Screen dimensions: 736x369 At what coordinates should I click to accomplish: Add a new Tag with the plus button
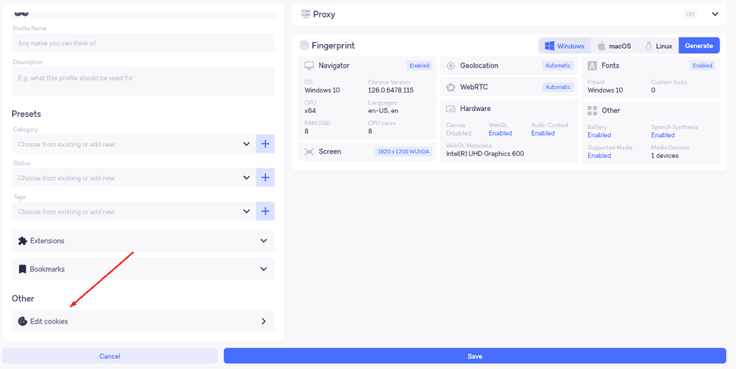click(265, 212)
